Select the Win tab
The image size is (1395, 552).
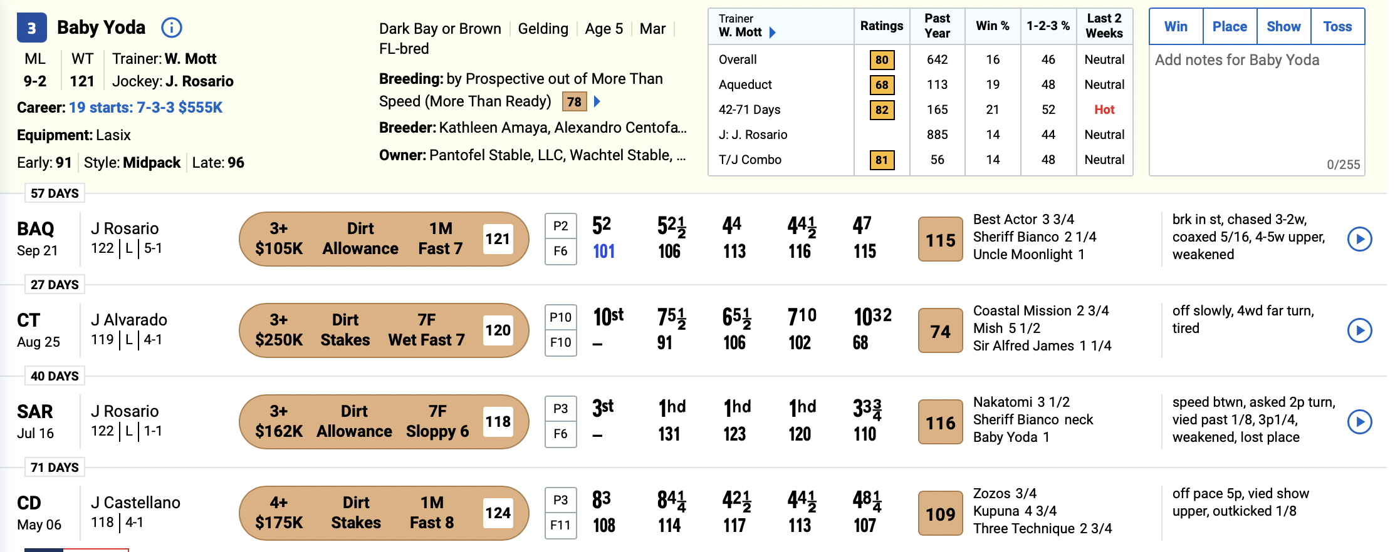click(x=1176, y=27)
